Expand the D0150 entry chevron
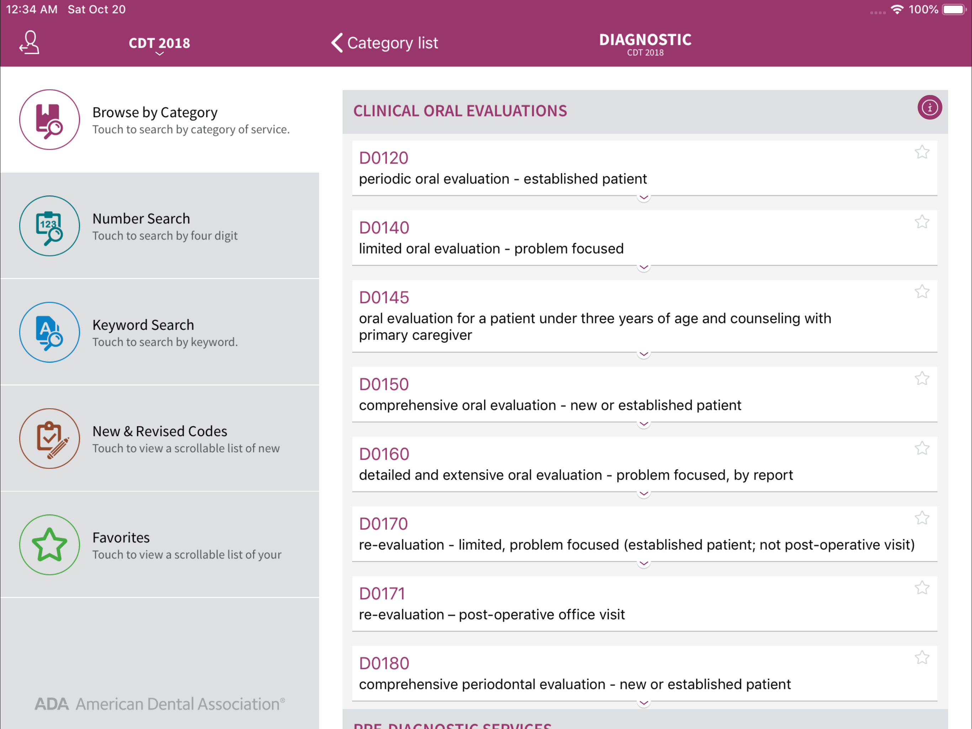The image size is (972, 729). [x=644, y=424]
